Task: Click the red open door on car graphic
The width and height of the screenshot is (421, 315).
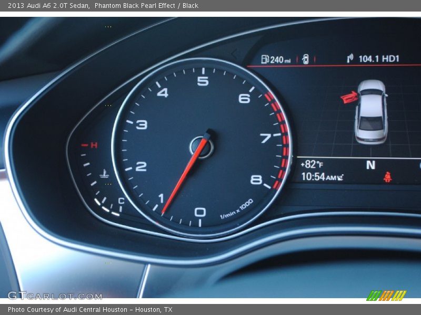Action: (348, 97)
